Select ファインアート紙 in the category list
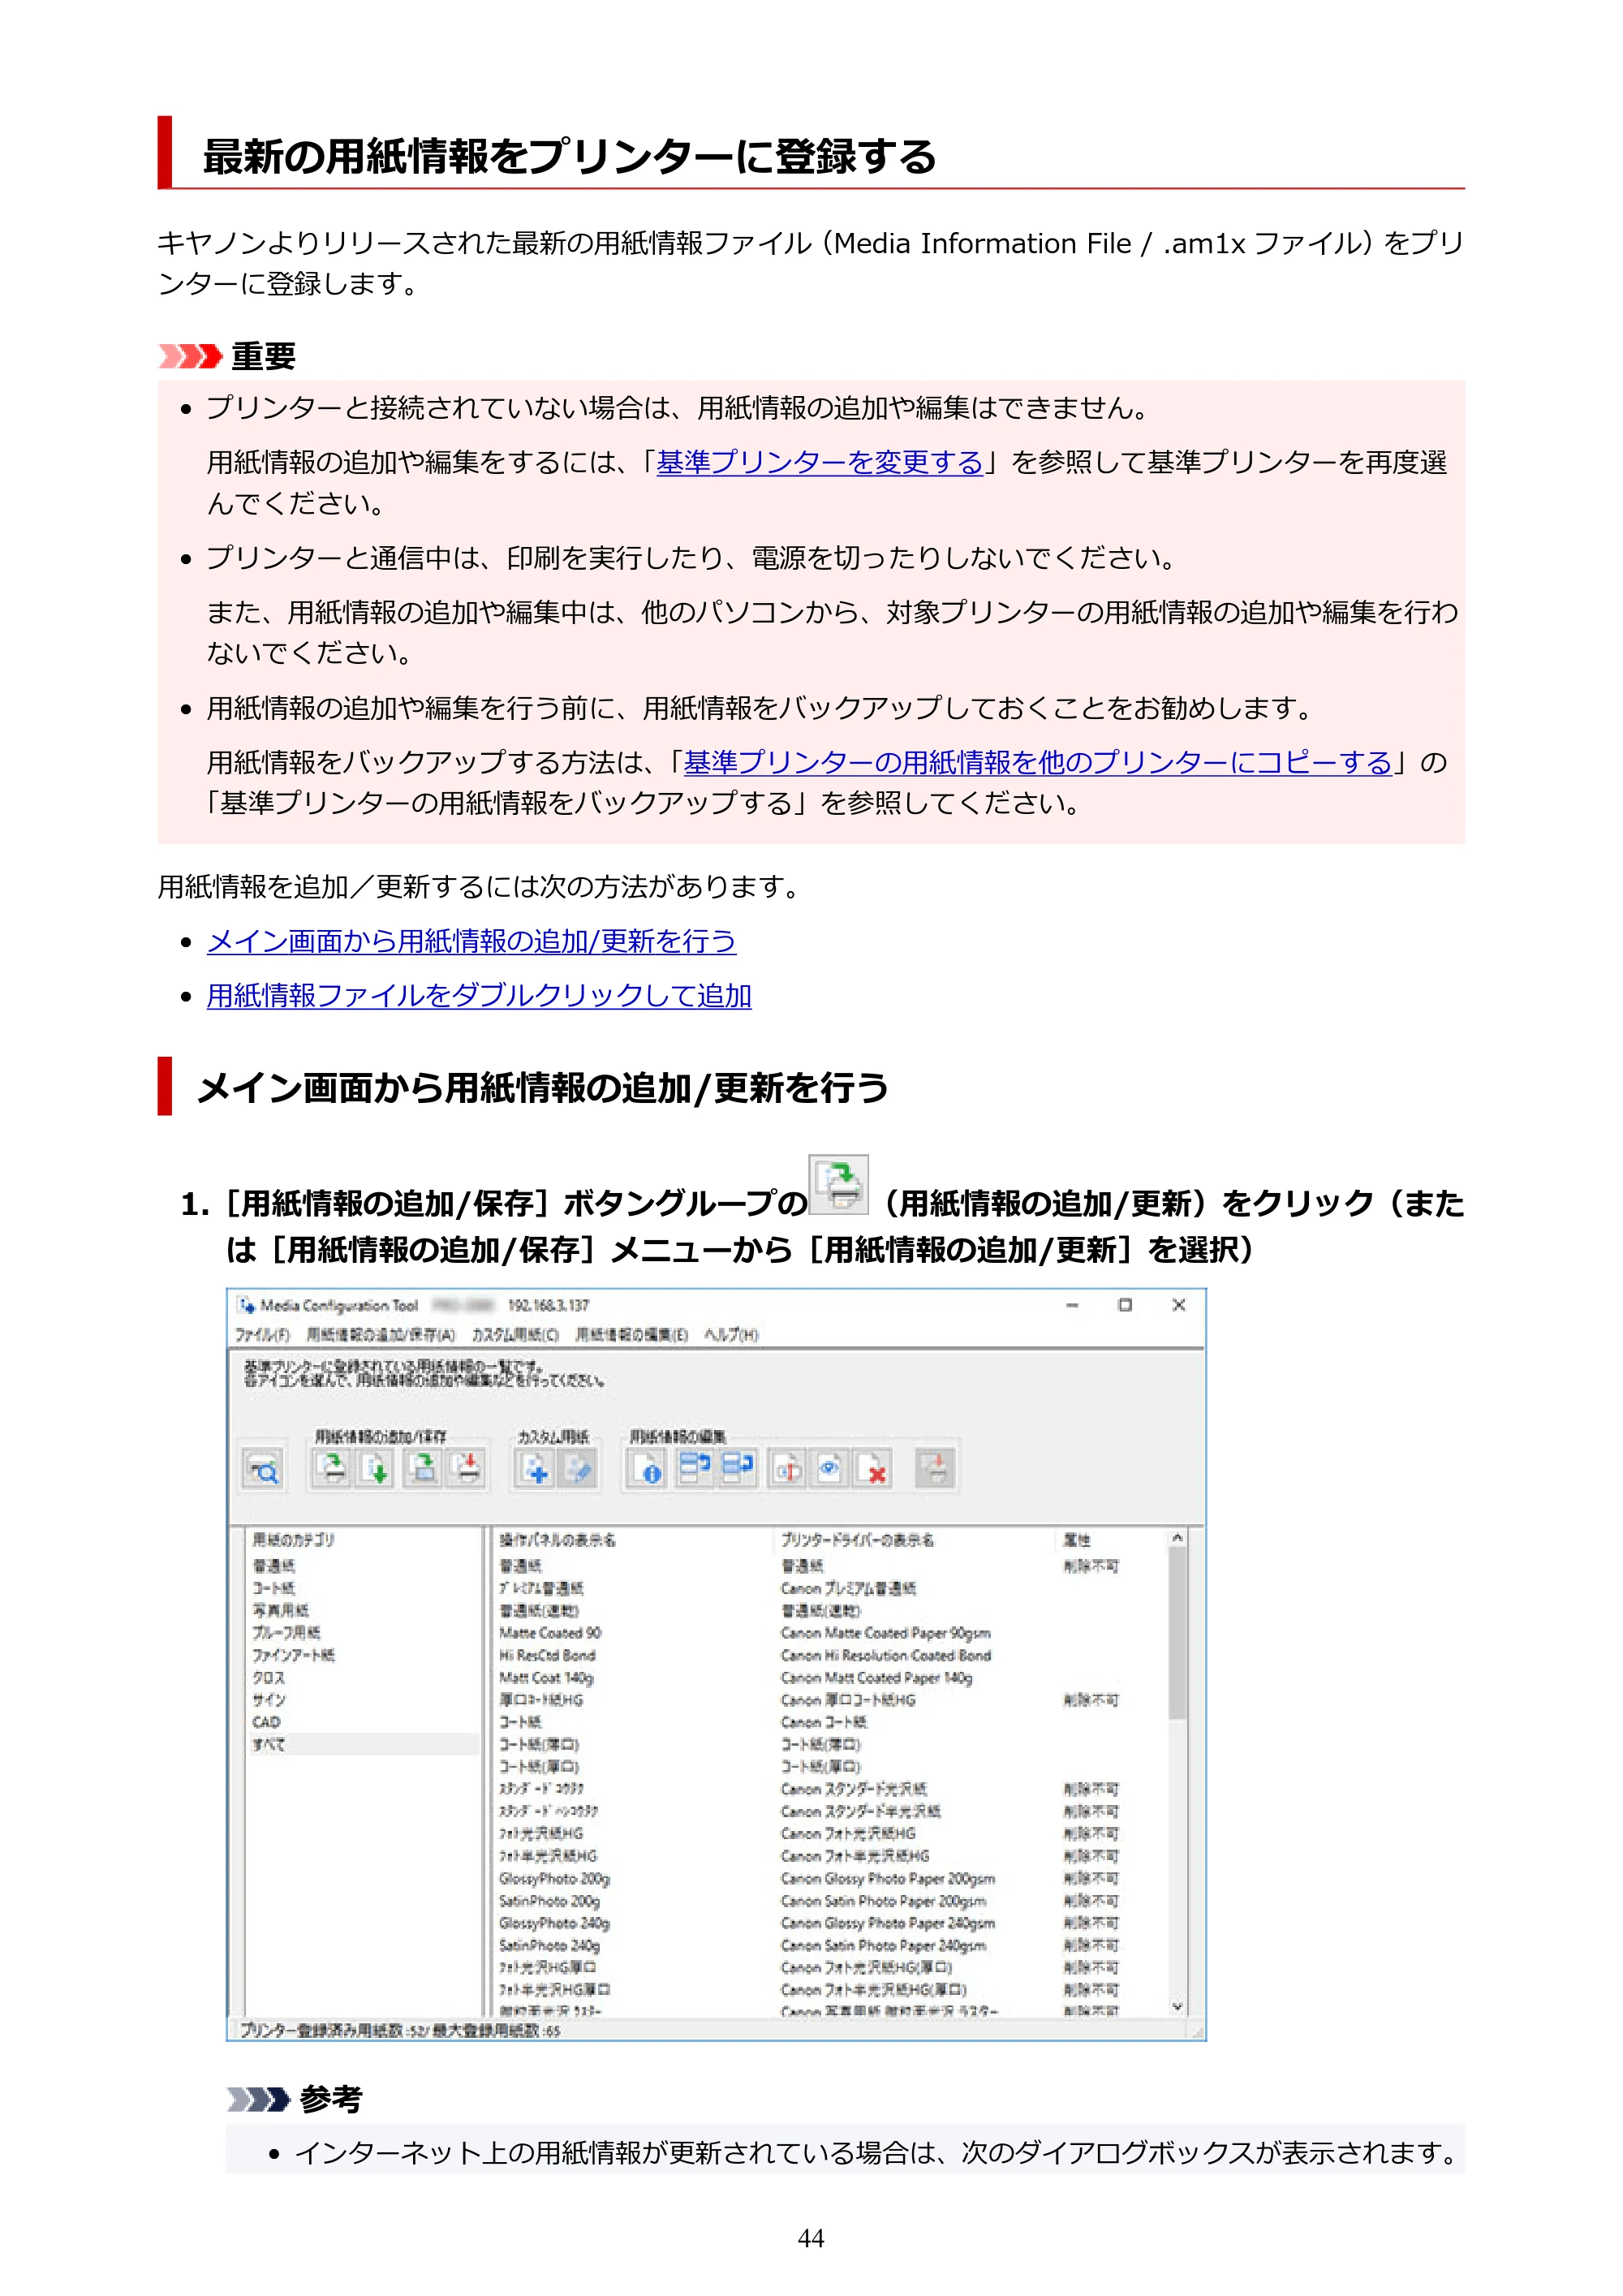Image resolution: width=1623 pixels, height=2296 pixels. click(x=293, y=1655)
